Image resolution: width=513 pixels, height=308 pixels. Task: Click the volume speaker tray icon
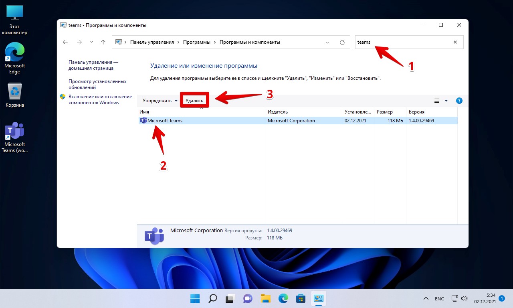point(464,299)
